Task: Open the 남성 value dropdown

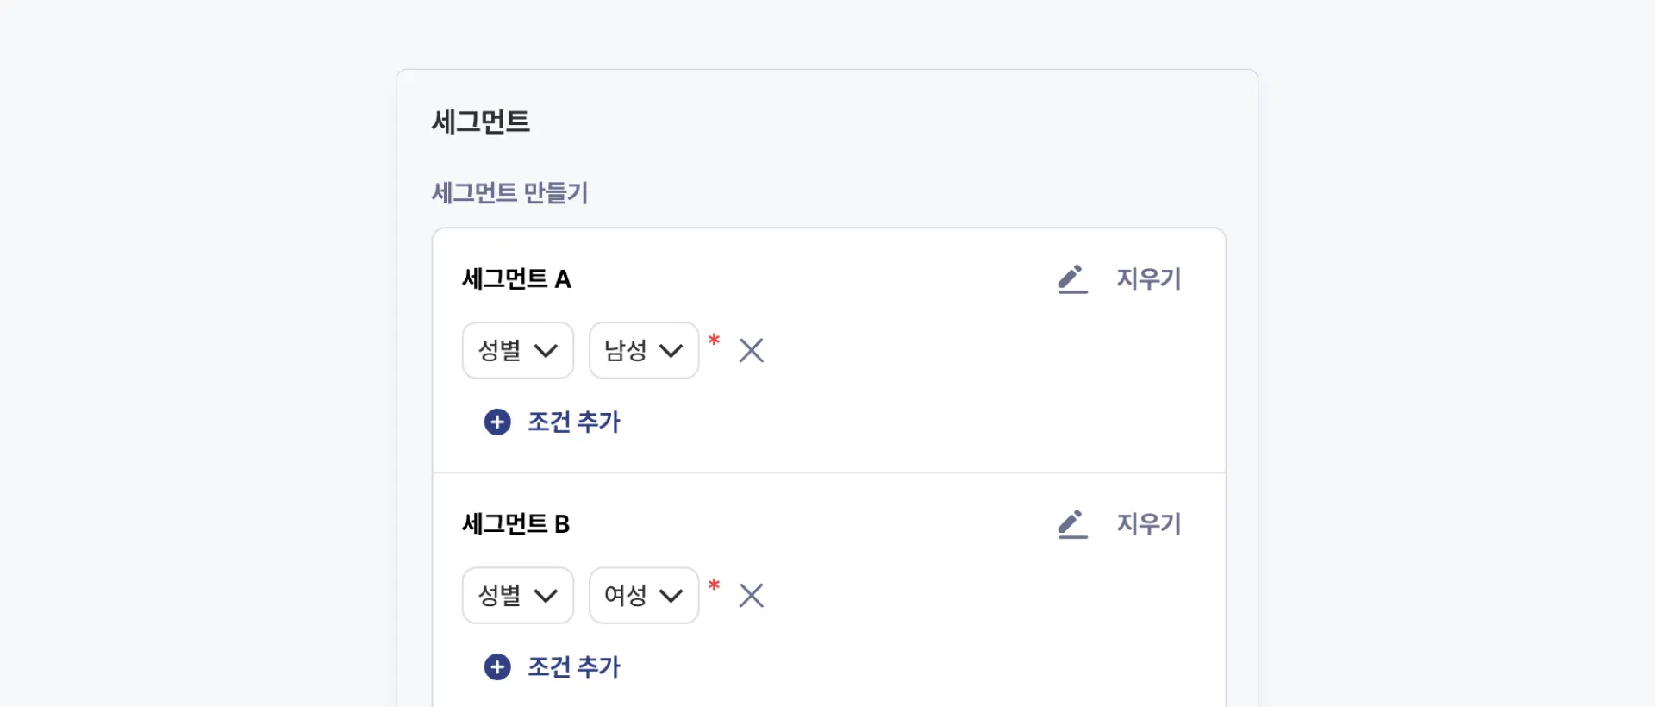Action: [x=643, y=351]
